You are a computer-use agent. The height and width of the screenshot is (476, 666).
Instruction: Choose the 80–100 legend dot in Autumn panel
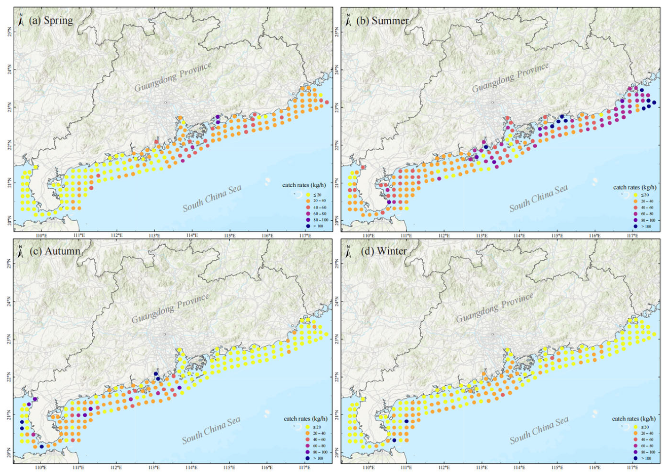(x=308, y=452)
